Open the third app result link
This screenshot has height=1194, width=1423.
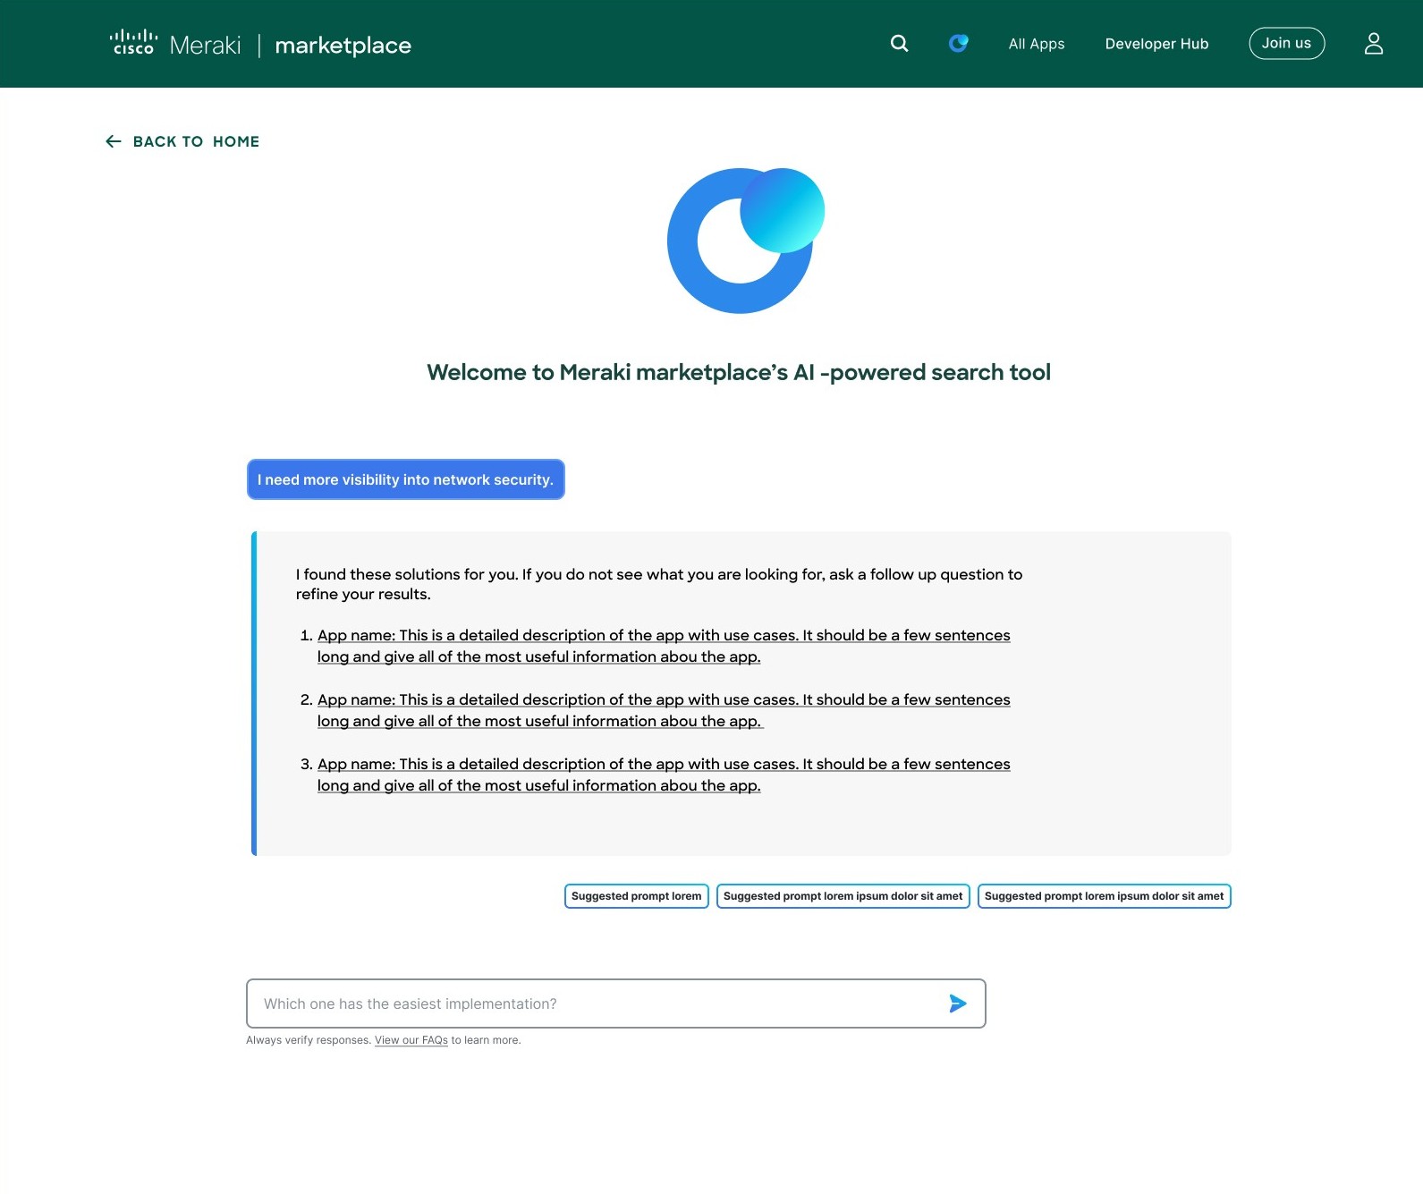click(x=663, y=775)
